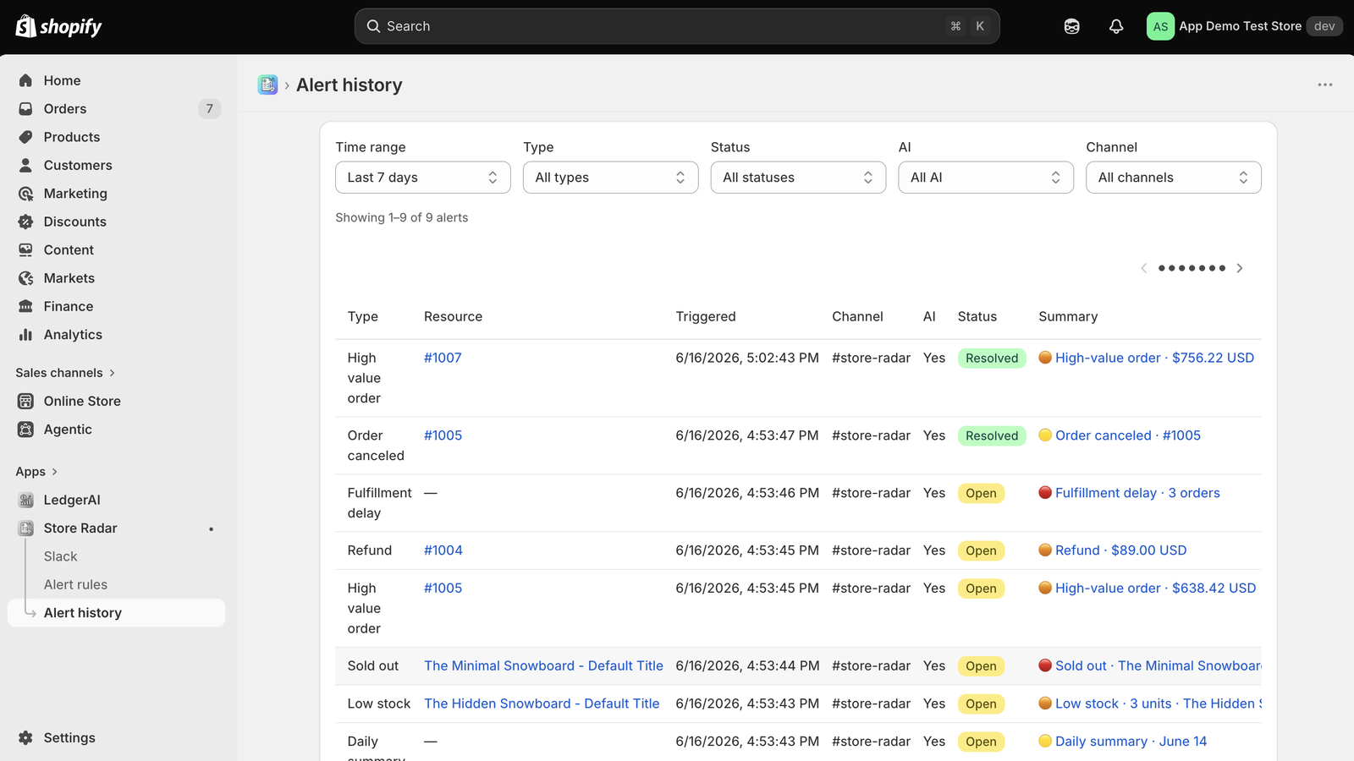Open Alert rules page

75,584
